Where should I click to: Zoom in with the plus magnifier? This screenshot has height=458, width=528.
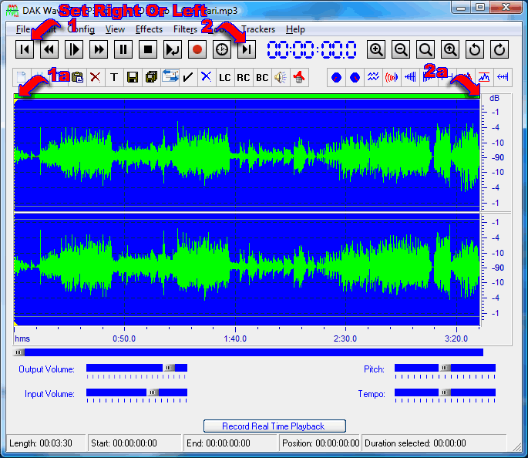coord(376,49)
